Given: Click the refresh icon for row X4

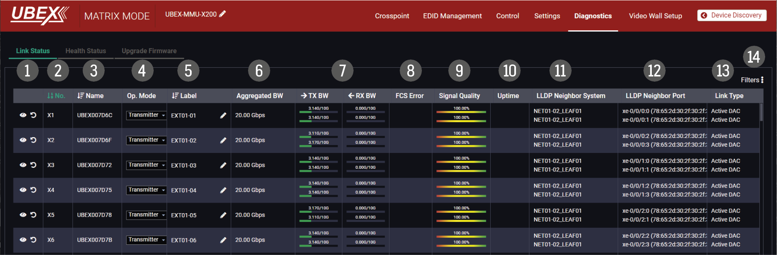Looking at the screenshot, I should 34,190.
